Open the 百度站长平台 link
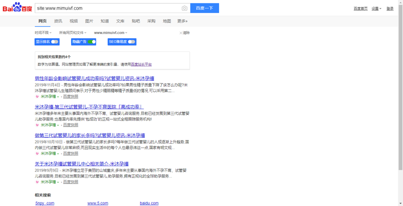The width and height of the screenshot is (403, 206). click(x=141, y=64)
